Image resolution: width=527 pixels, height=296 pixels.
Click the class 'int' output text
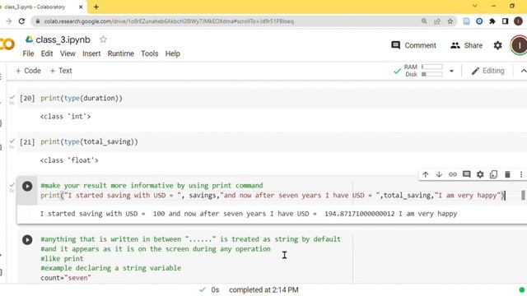click(x=66, y=117)
